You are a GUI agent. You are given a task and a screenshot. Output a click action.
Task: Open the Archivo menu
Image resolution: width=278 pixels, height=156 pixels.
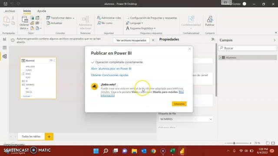pos(10,11)
